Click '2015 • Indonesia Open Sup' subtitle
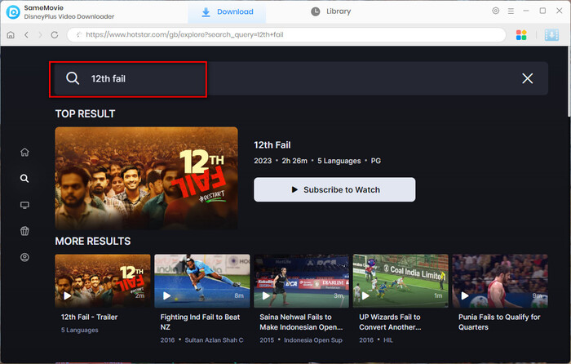The width and height of the screenshot is (571, 364). 301,340
